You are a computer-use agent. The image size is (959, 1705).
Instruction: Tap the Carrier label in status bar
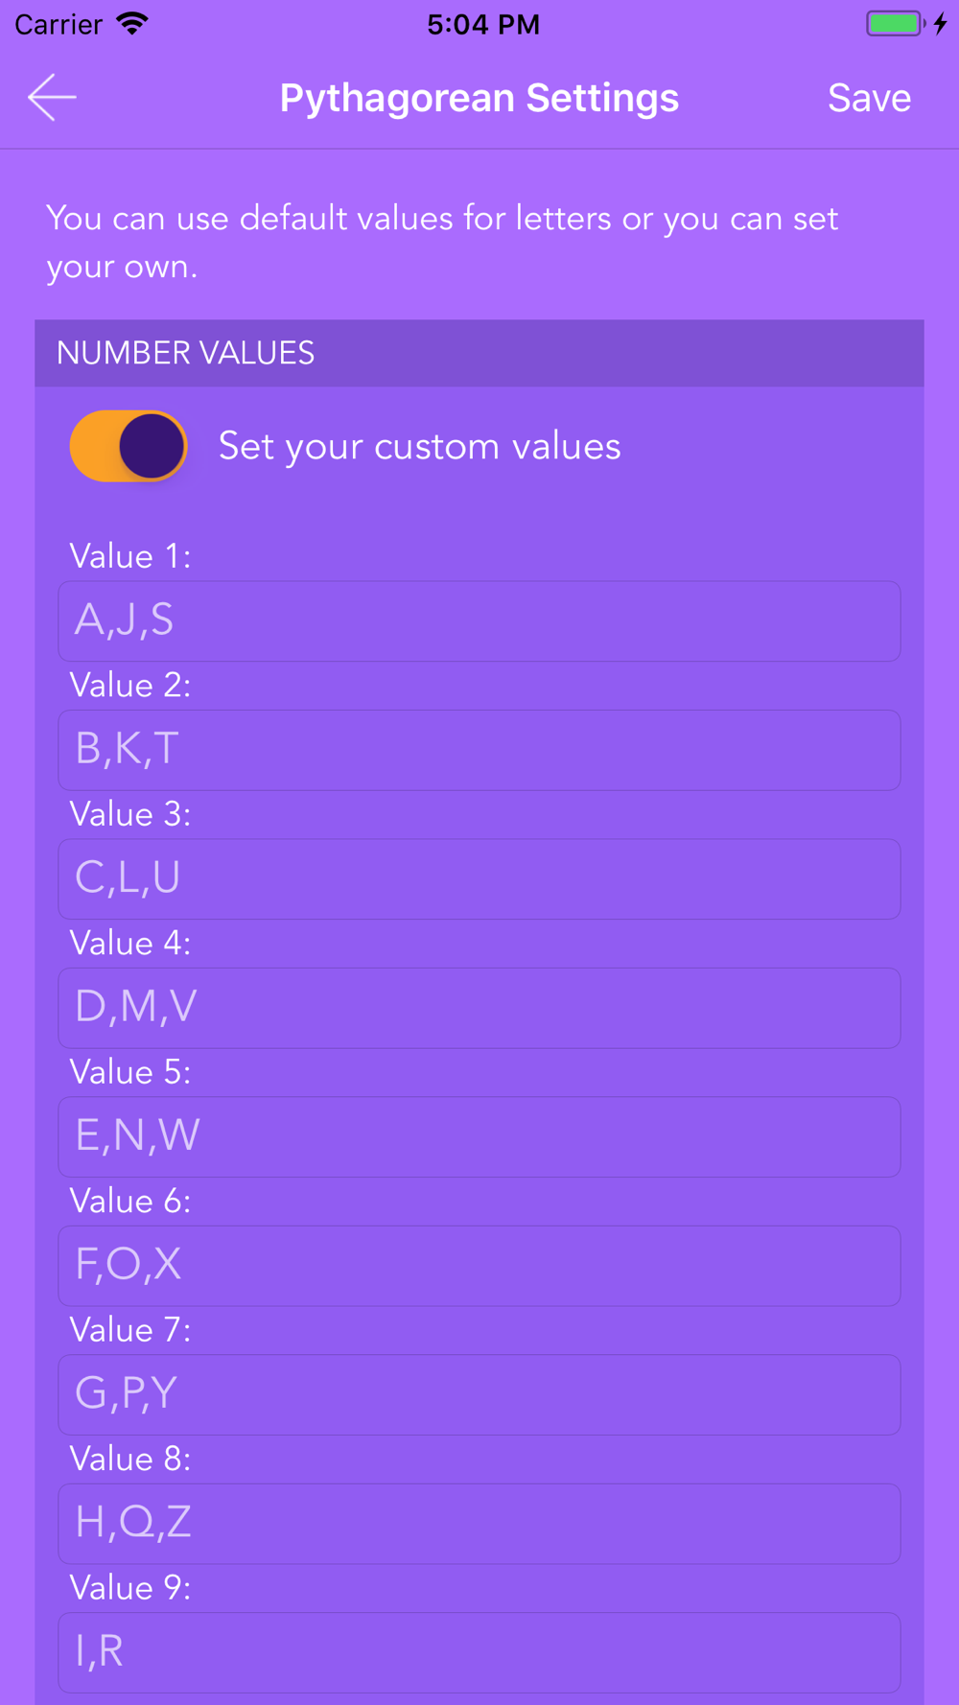(x=58, y=24)
